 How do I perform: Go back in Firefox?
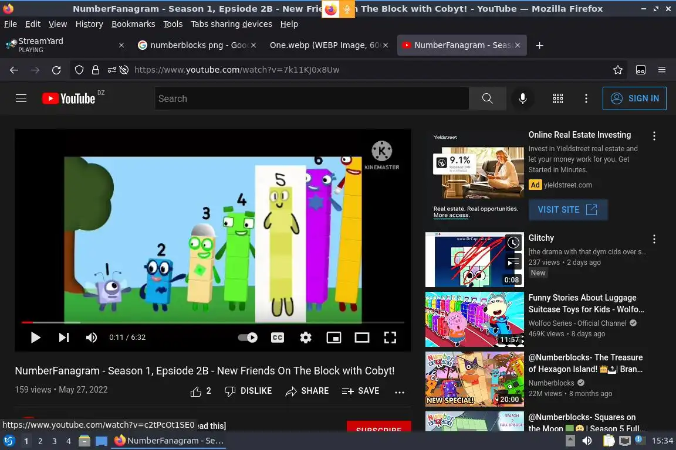tap(14, 70)
